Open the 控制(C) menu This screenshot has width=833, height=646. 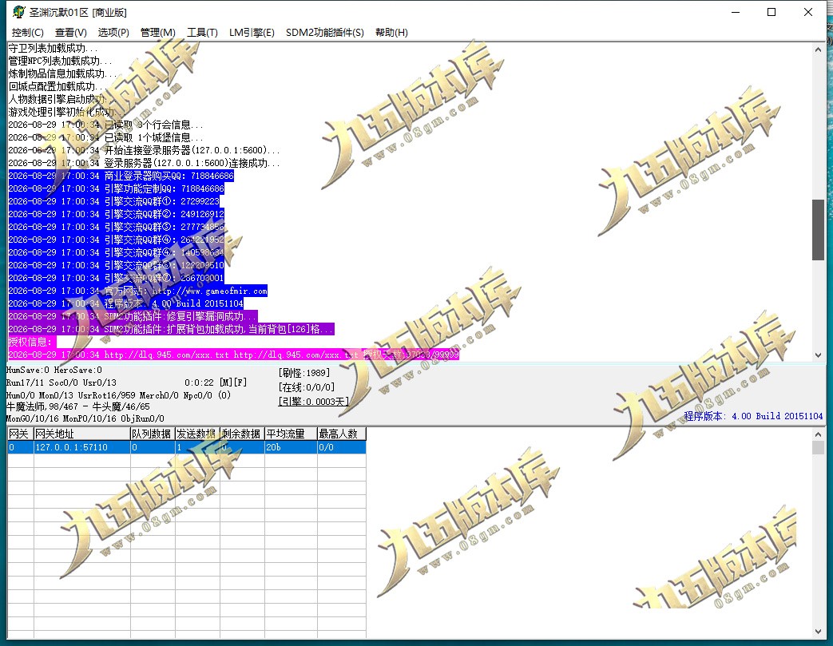coord(28,33)
